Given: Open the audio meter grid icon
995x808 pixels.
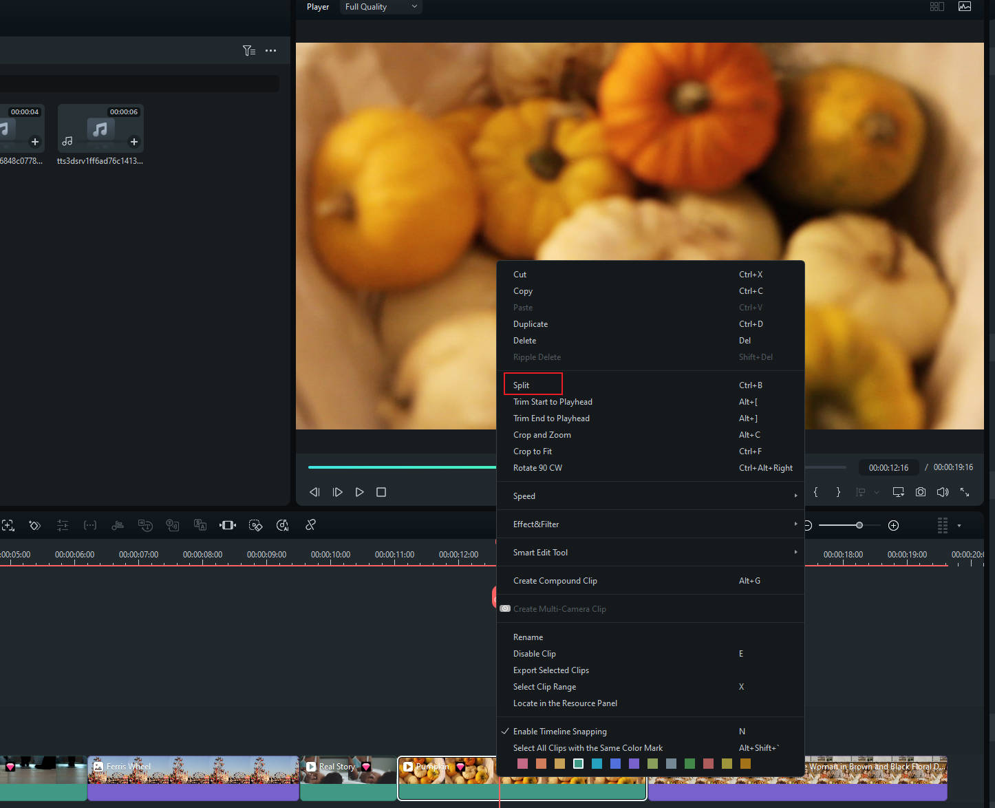Looking at the screenshot, I should tap(943, 525).
